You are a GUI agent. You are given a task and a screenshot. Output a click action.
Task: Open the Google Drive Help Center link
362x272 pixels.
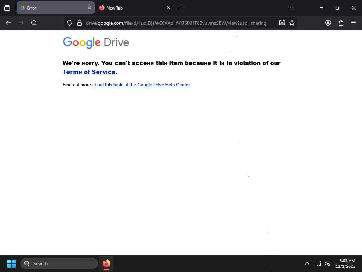[141, 85]
